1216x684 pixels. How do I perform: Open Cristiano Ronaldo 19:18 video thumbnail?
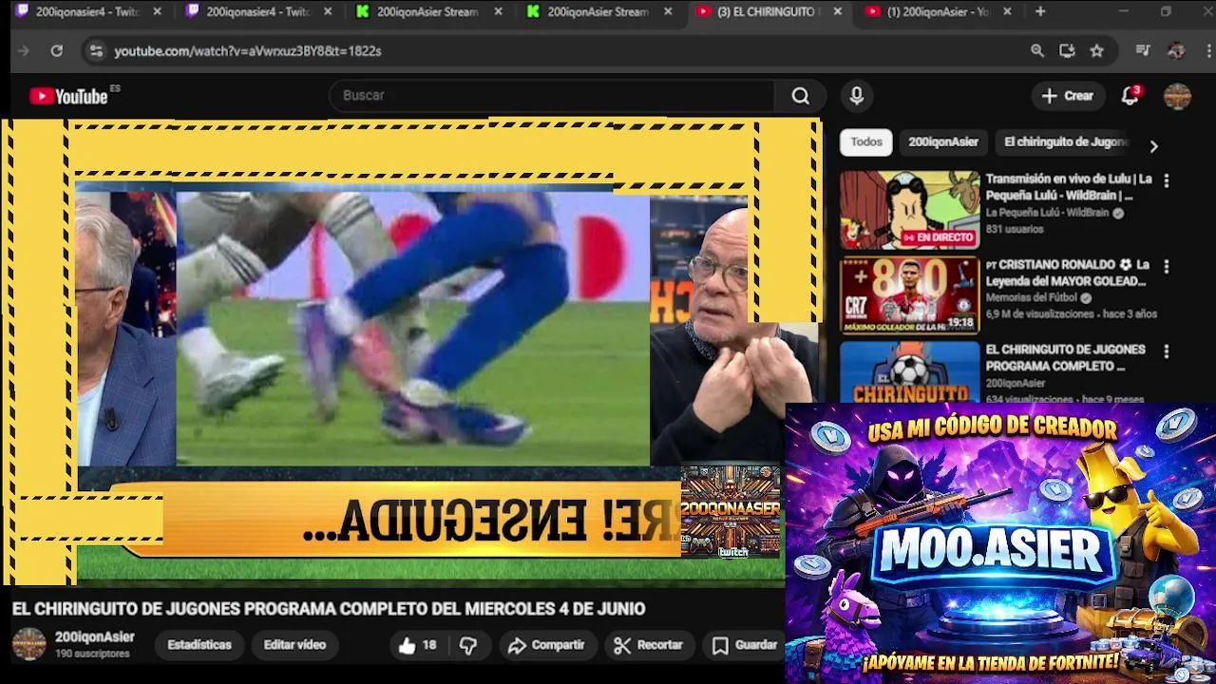[x=909, y=295]
